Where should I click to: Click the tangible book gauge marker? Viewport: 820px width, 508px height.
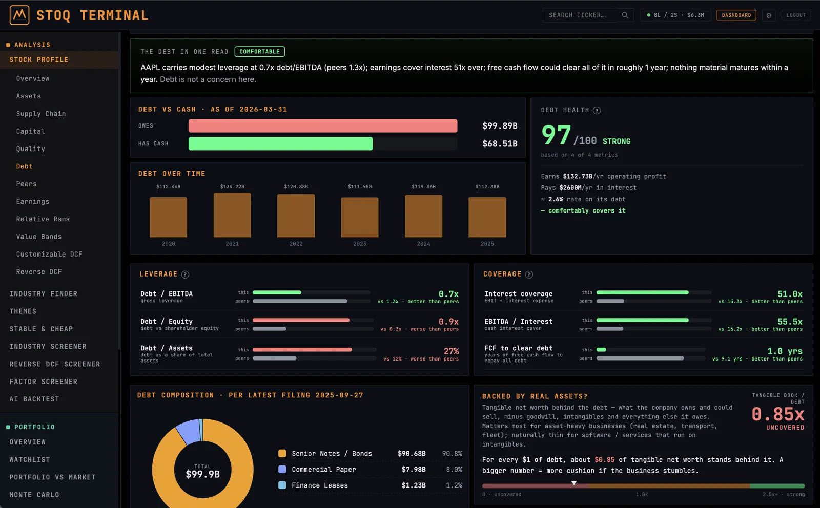pos(574,483)
